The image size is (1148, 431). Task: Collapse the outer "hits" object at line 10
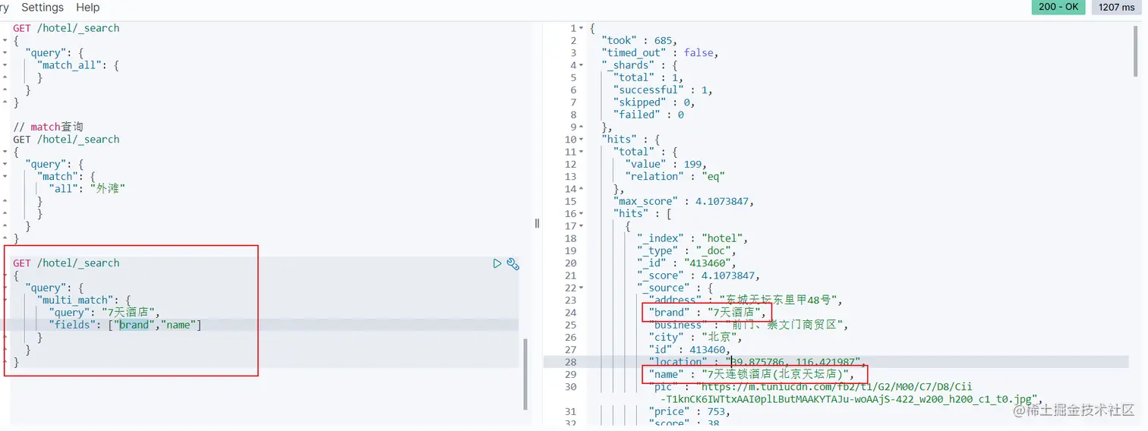[582, 140]
